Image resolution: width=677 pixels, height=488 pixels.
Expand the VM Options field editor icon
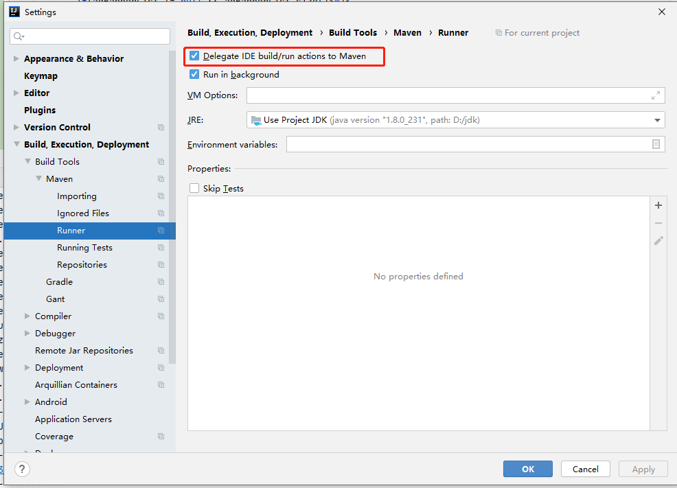(656, 95)
